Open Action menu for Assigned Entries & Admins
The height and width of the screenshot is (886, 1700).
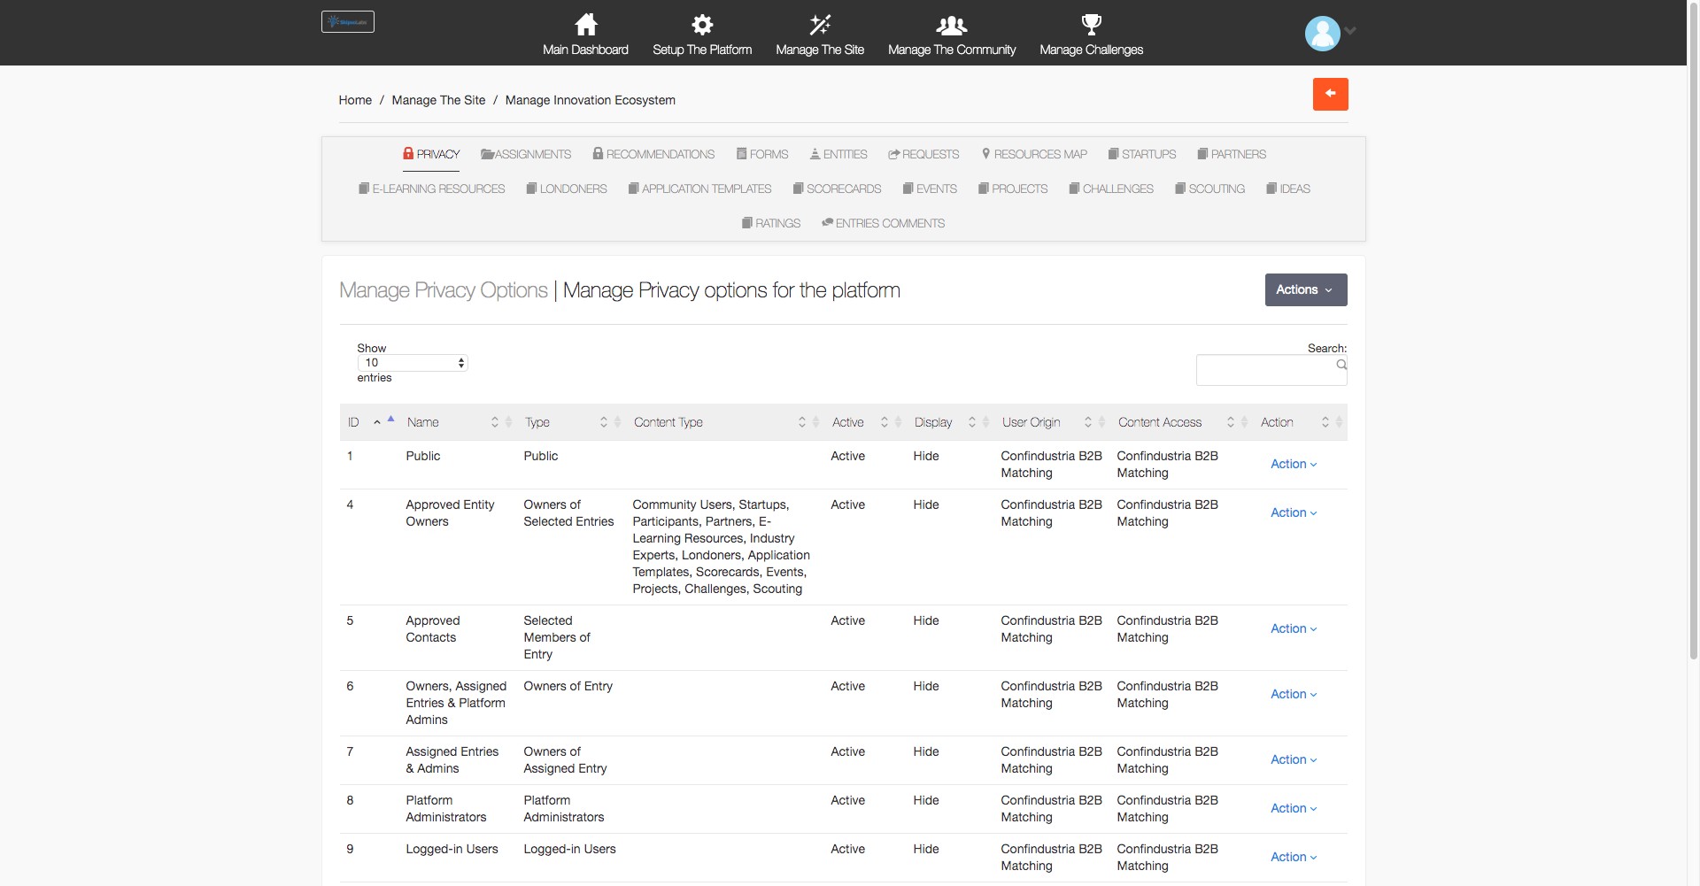click(x=1294, y=759)
